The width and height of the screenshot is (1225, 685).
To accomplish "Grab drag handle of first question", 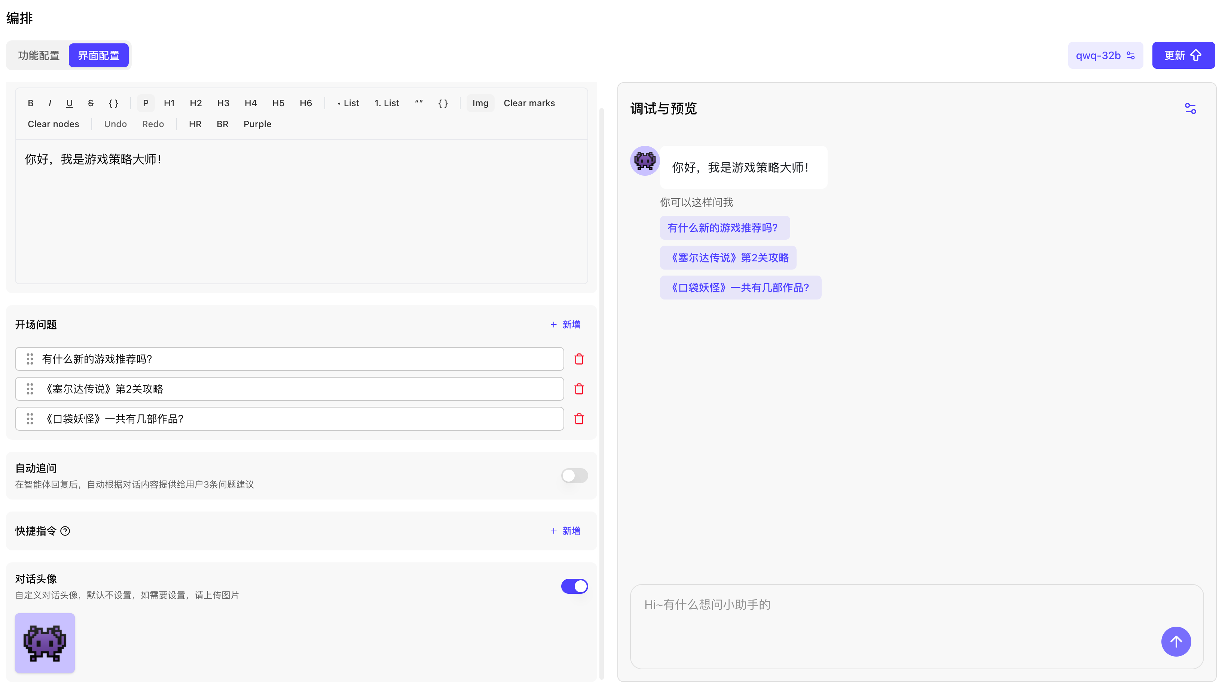I will (x=30, y=359).
